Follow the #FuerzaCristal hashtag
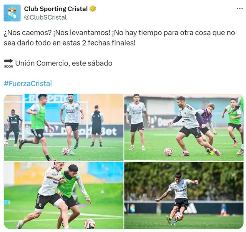Viewport: 246px width, 232px height. coord(28,84)
